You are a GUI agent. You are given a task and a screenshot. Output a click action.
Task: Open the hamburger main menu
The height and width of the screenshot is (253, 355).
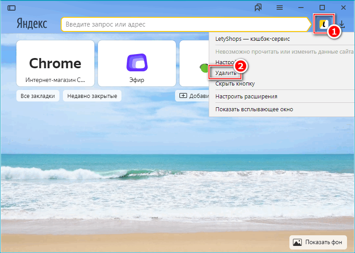tap(280, 8)
